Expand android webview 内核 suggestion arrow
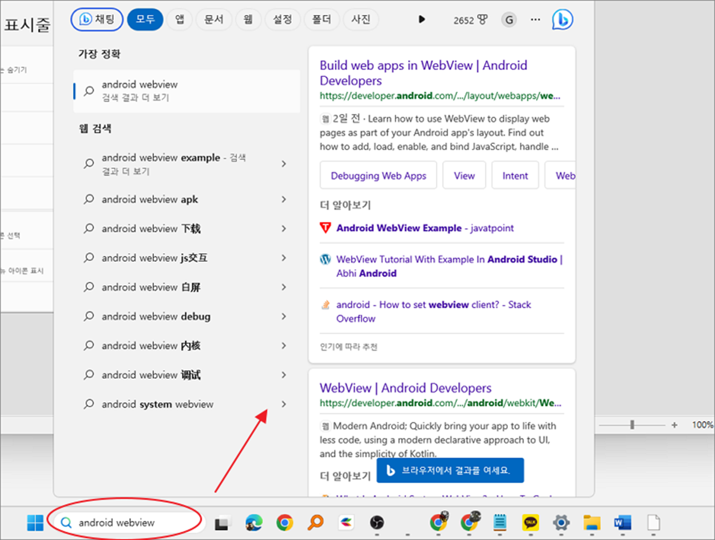 pos(284,345)
